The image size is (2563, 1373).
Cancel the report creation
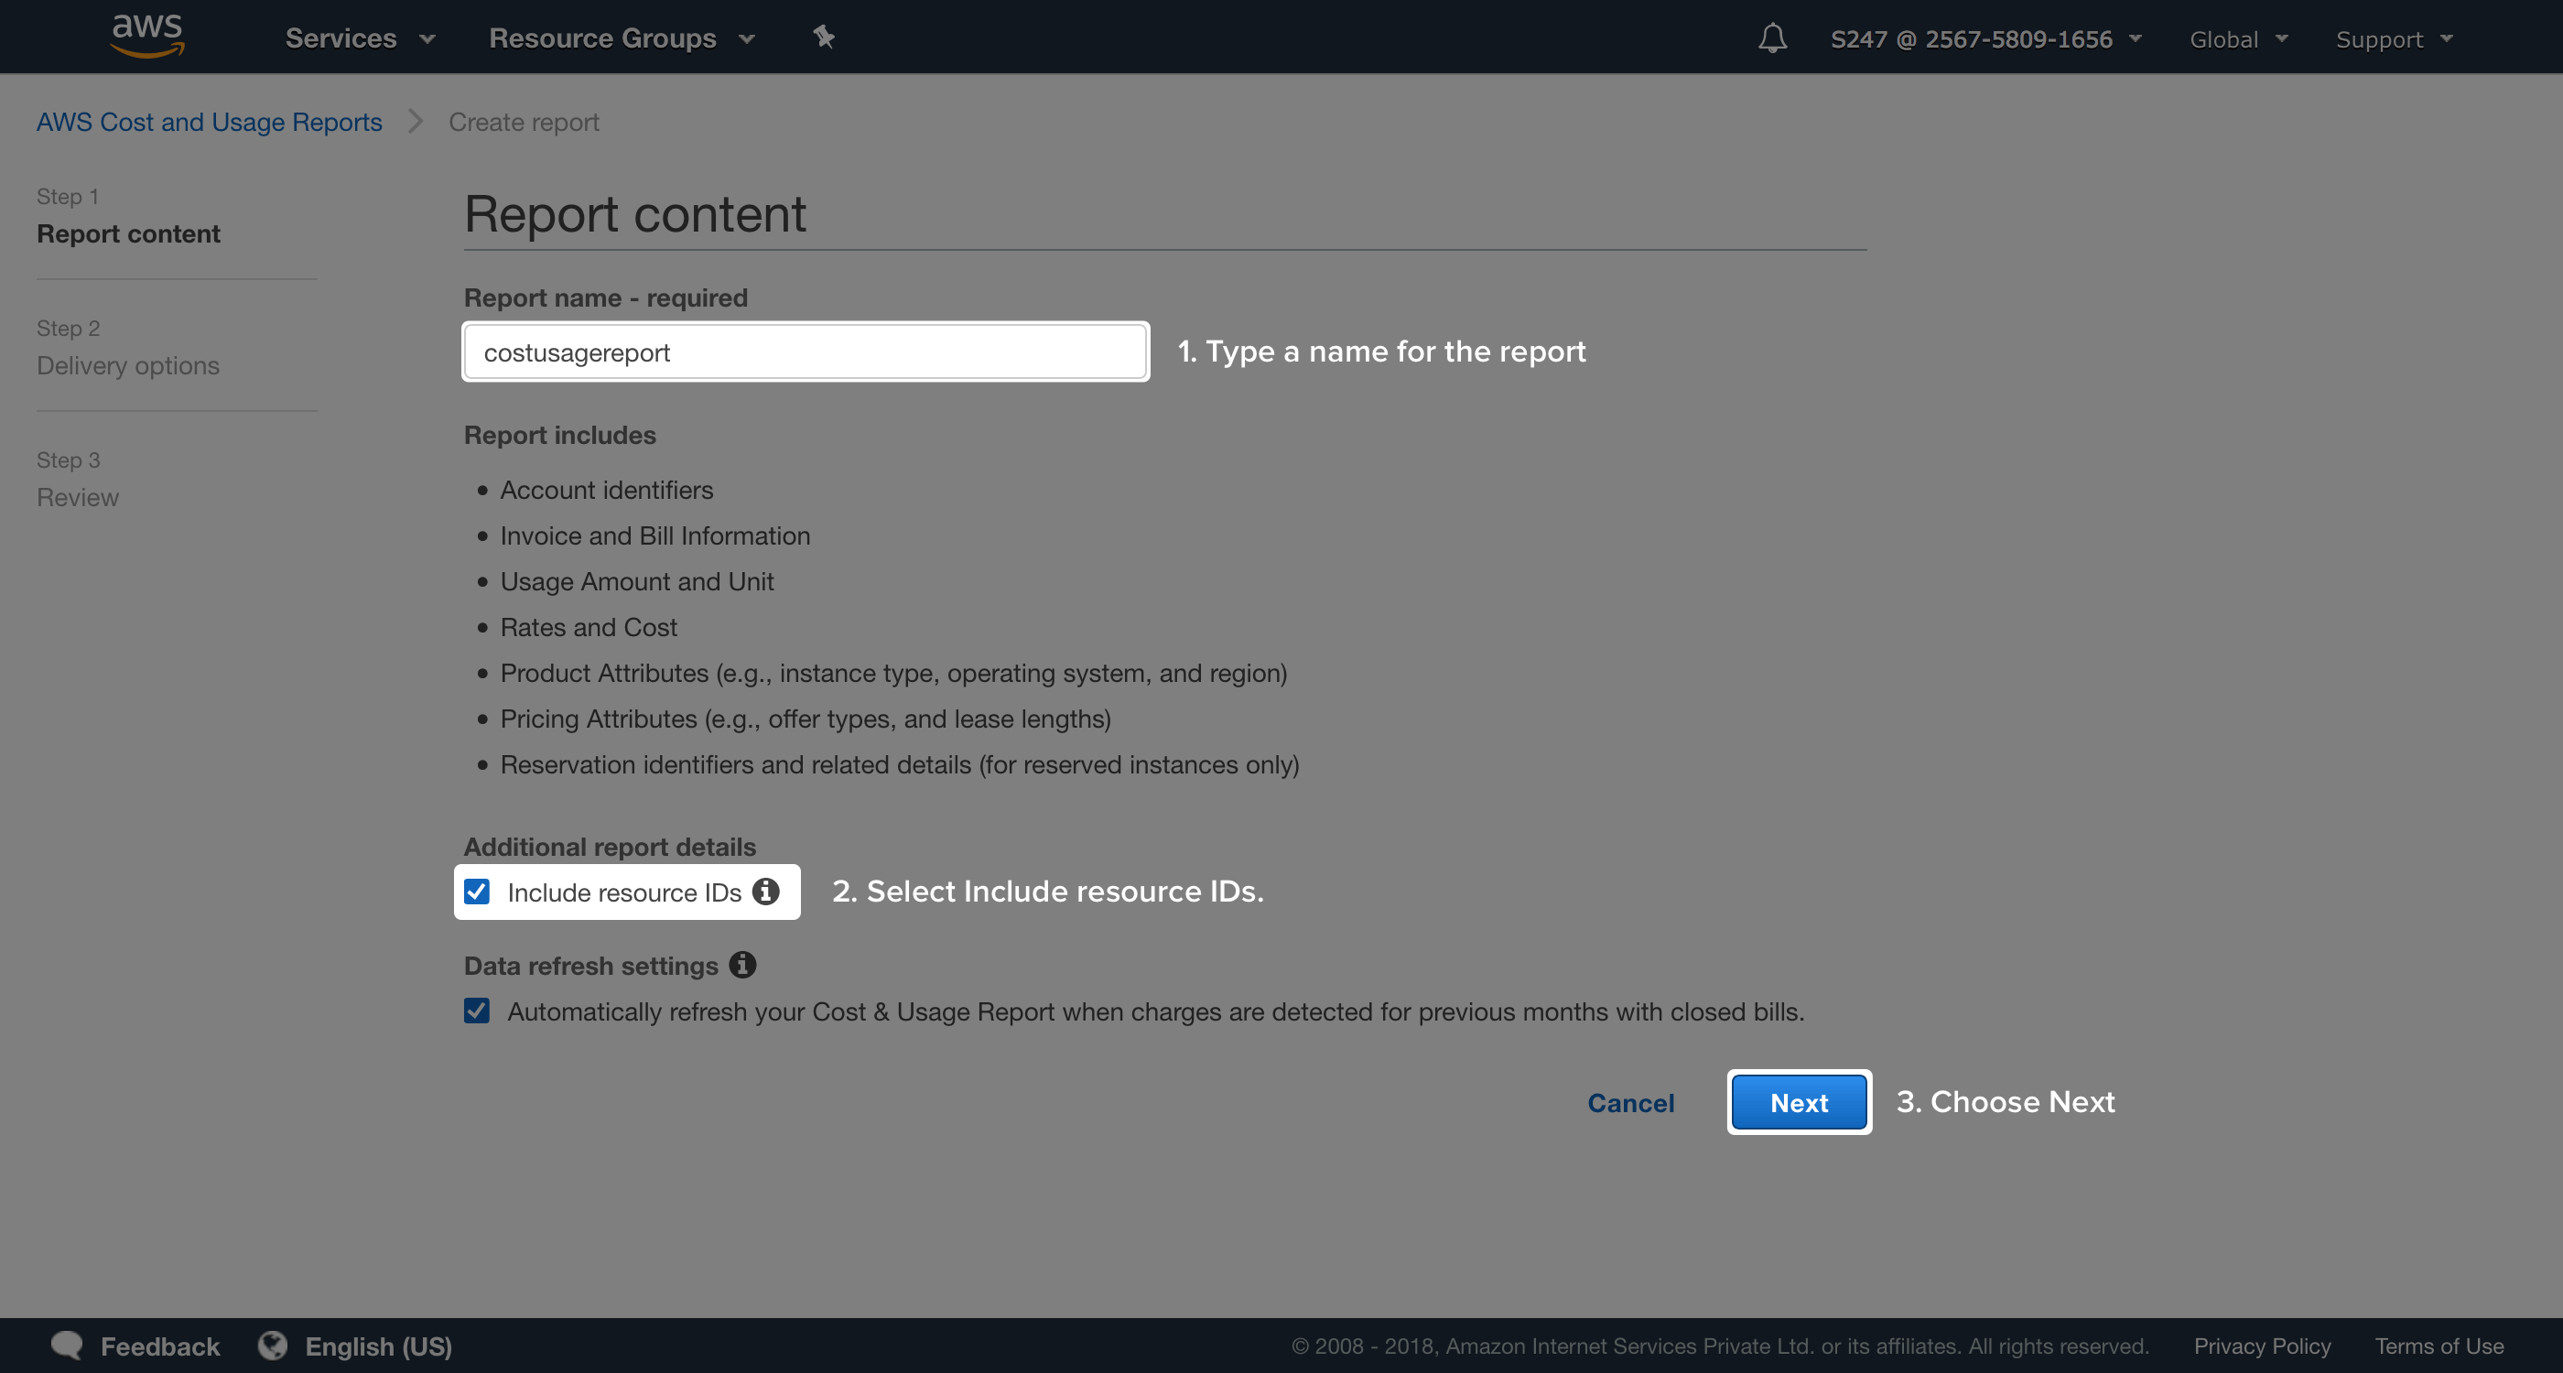coord(1631,1102)
